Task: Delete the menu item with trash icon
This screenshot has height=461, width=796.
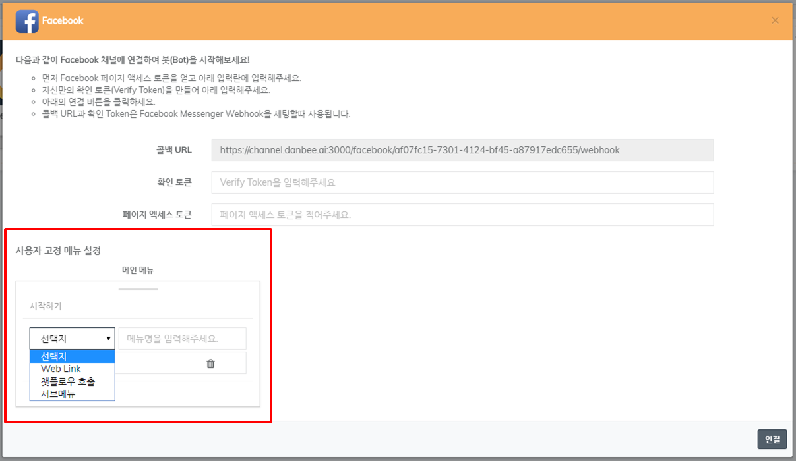Action: pyautogui.click(x=211, y=364)
